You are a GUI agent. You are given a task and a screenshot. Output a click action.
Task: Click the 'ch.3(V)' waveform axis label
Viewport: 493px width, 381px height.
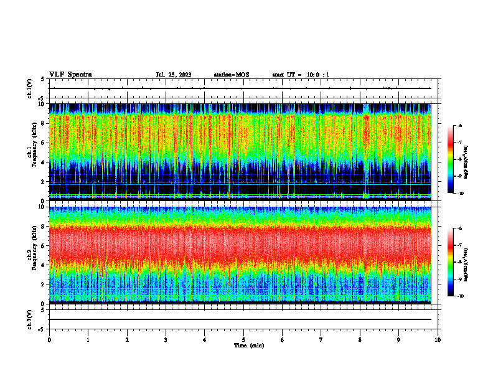click(x=30, y=320)
